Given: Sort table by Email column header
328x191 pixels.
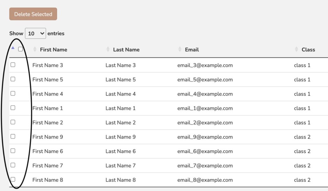Looking at the screenshot, I should pyautogui.click(x=192, y=50).
